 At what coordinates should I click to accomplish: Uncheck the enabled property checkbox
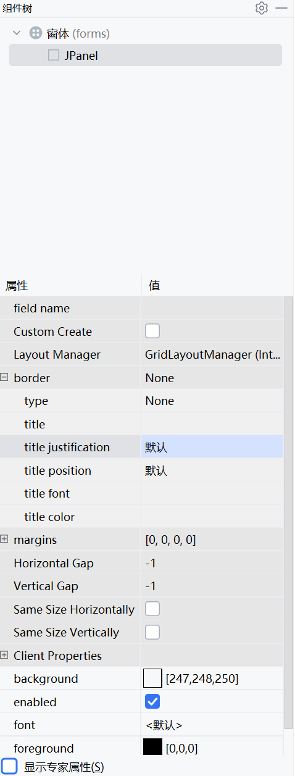[x=152, y=701]
